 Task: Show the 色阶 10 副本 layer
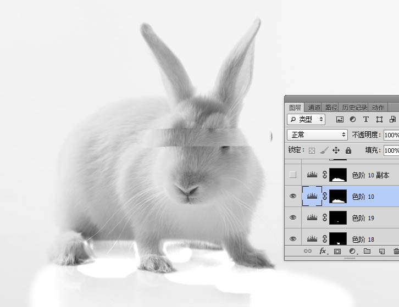[x=293, y=175]
